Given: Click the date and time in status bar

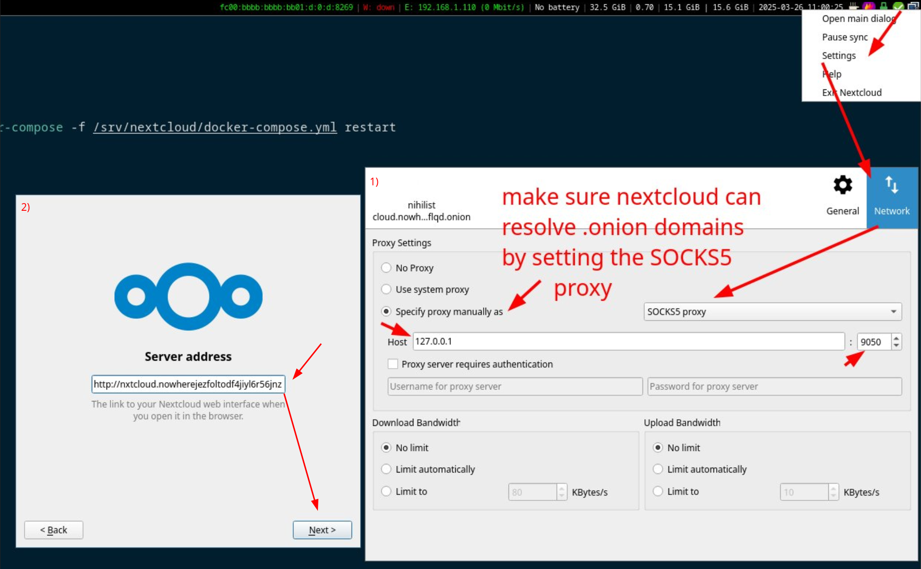Looking at the screenshot, I should pos(800,7).
